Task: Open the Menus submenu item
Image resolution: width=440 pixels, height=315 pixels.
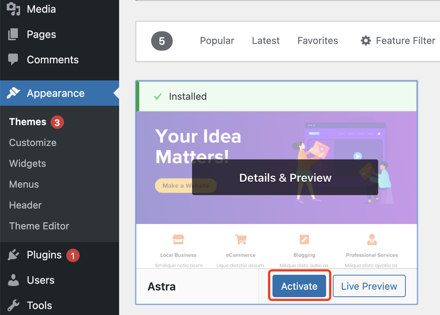Action: point(24,184)
